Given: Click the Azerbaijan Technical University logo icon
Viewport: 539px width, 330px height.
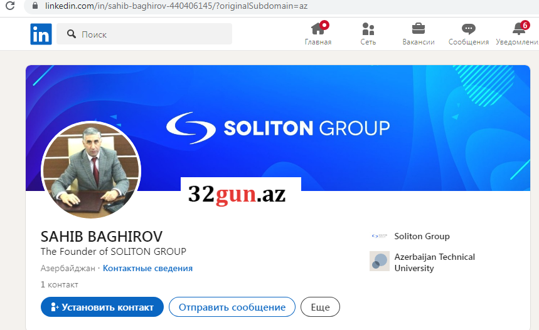Looking at the screenshot, I should pos(380,261).
